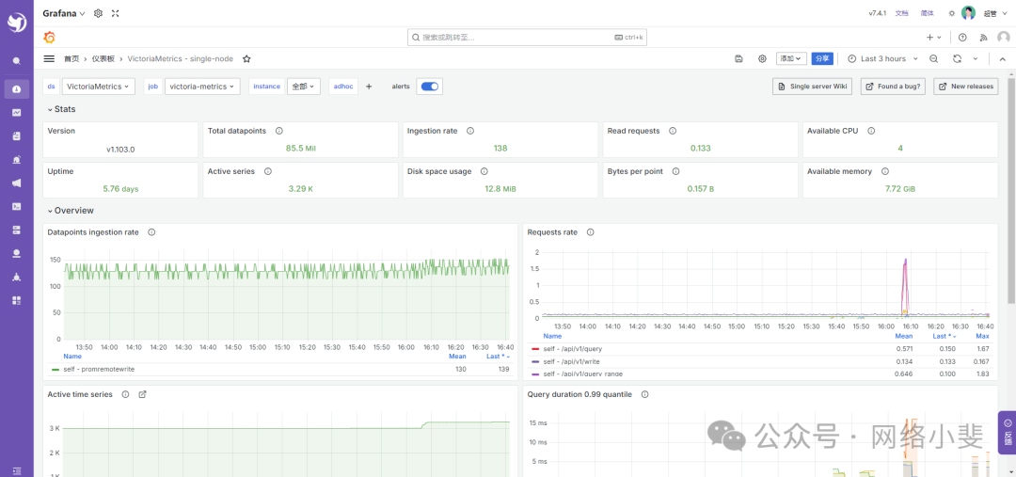Sort Requests rate legend by Mean
1016x477 pixels.
coord(903,337)
